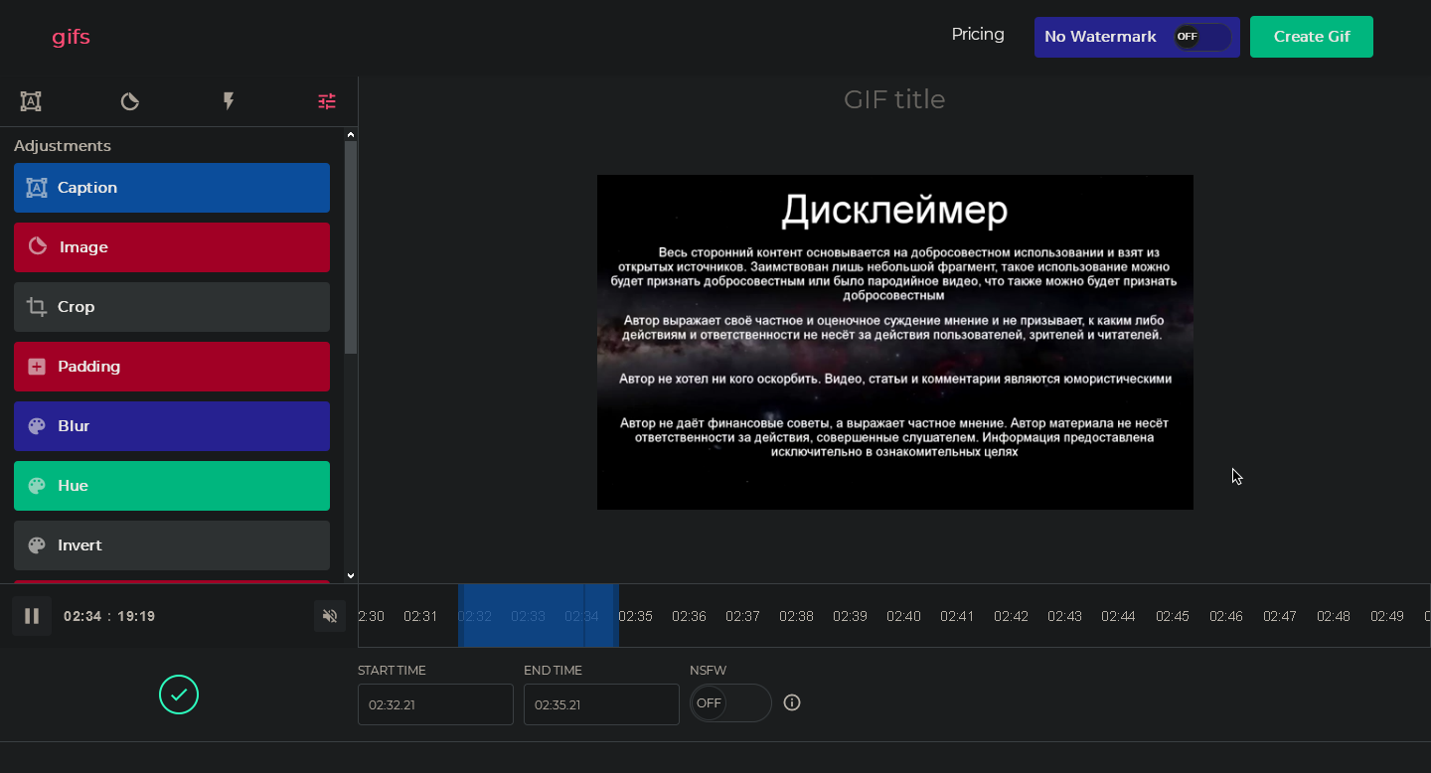
Task: Open the caption tab icon
Action: [x=31, y=101]
